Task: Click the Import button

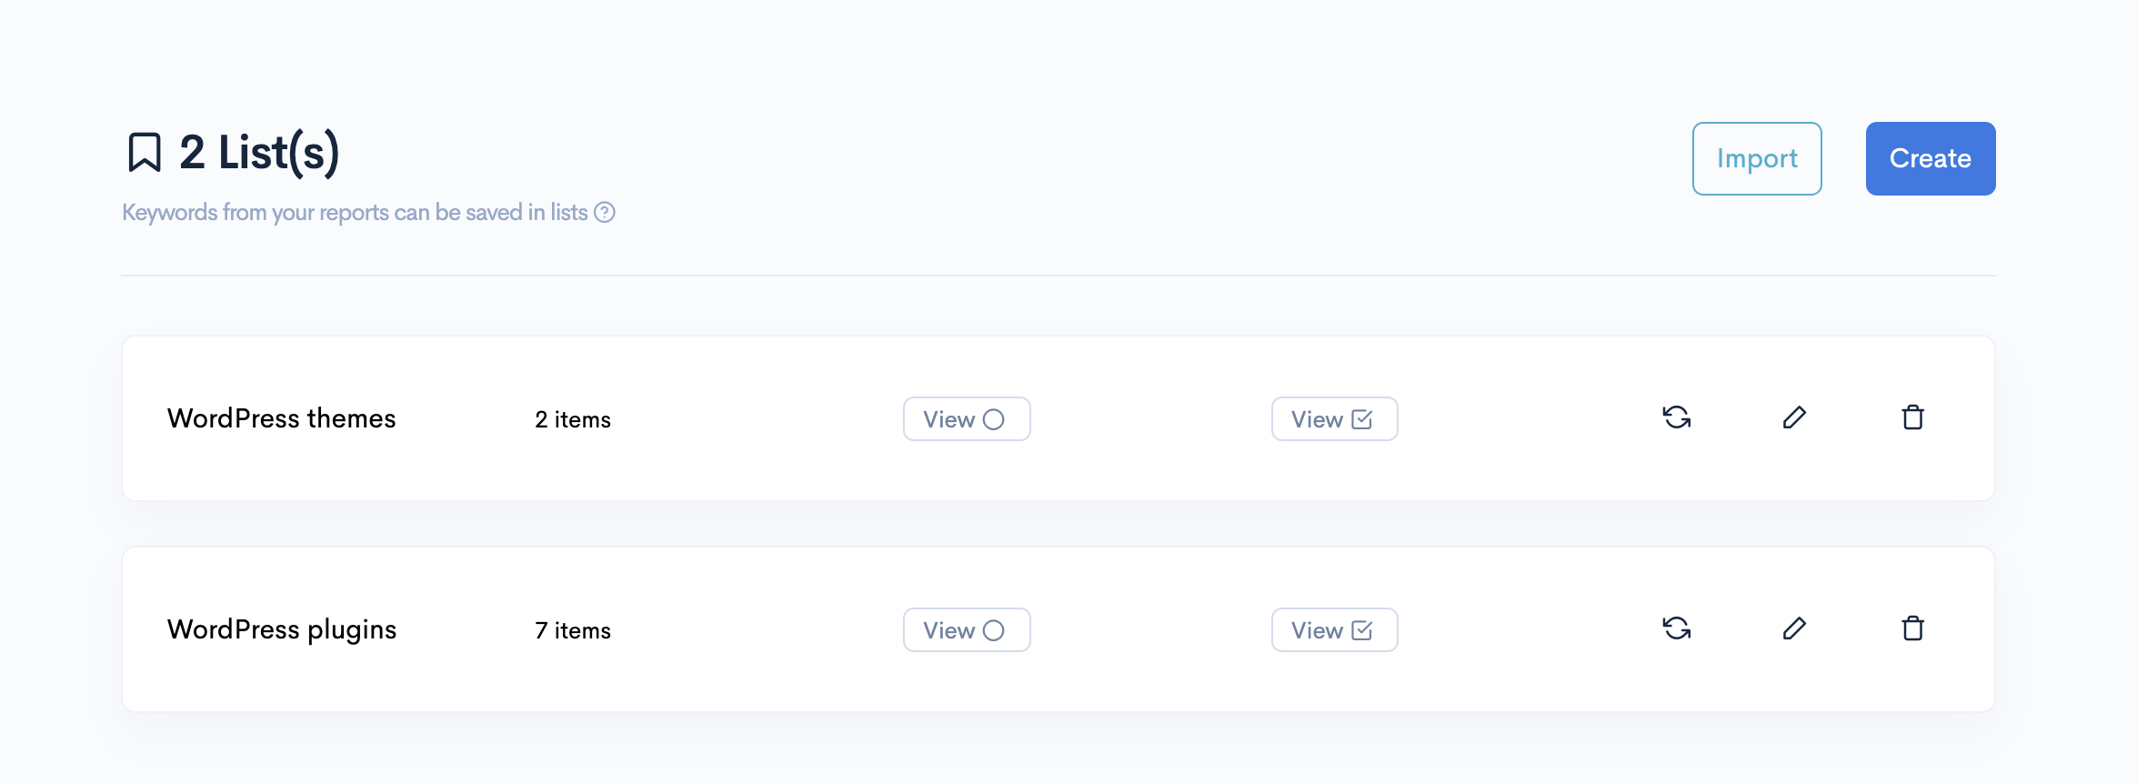Action: tap(1757, 158)
